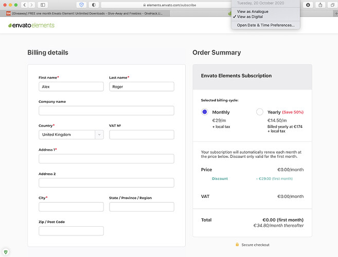Open the Country dropdown showing United Kingdom

(x=72, y=135)
